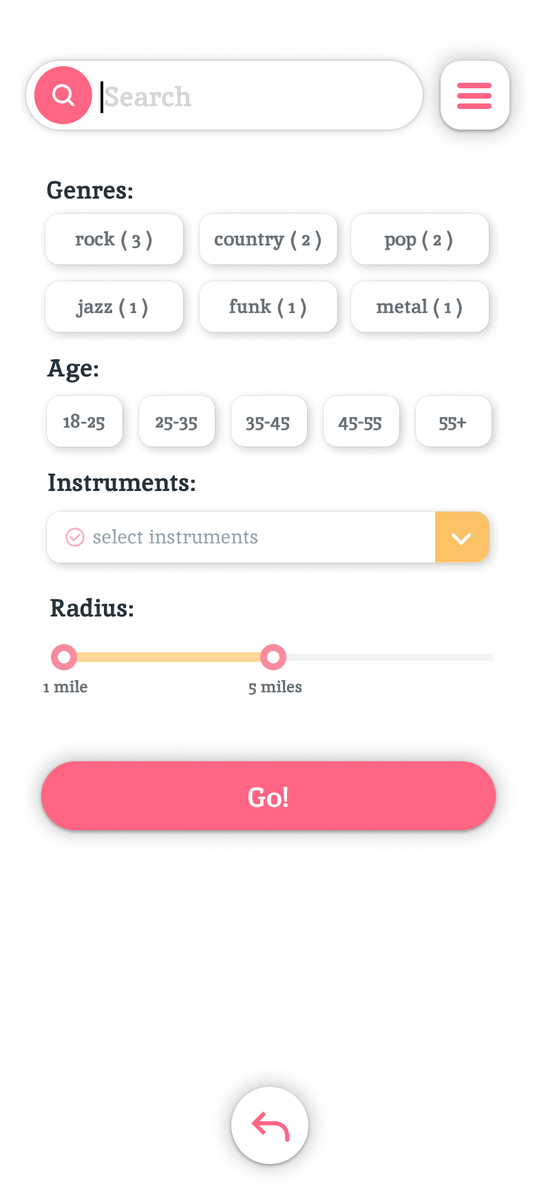Toggle the rock genre filter

click(x=114, y=239)
